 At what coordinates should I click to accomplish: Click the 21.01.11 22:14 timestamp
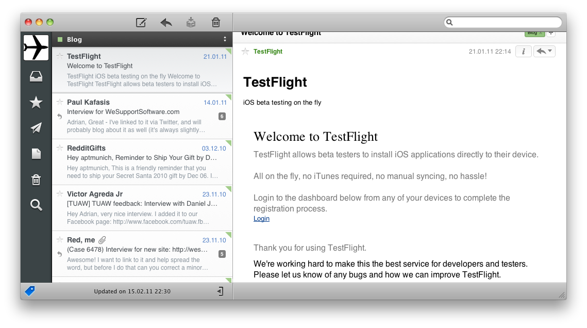click(x=490, y=52)
